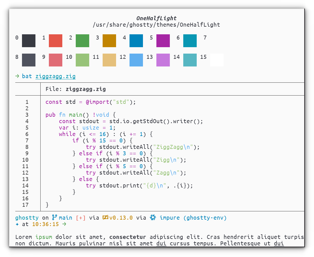Select color swatch 15, the white tone
Screen dimensions: 314x257
(x=217, y=60)
